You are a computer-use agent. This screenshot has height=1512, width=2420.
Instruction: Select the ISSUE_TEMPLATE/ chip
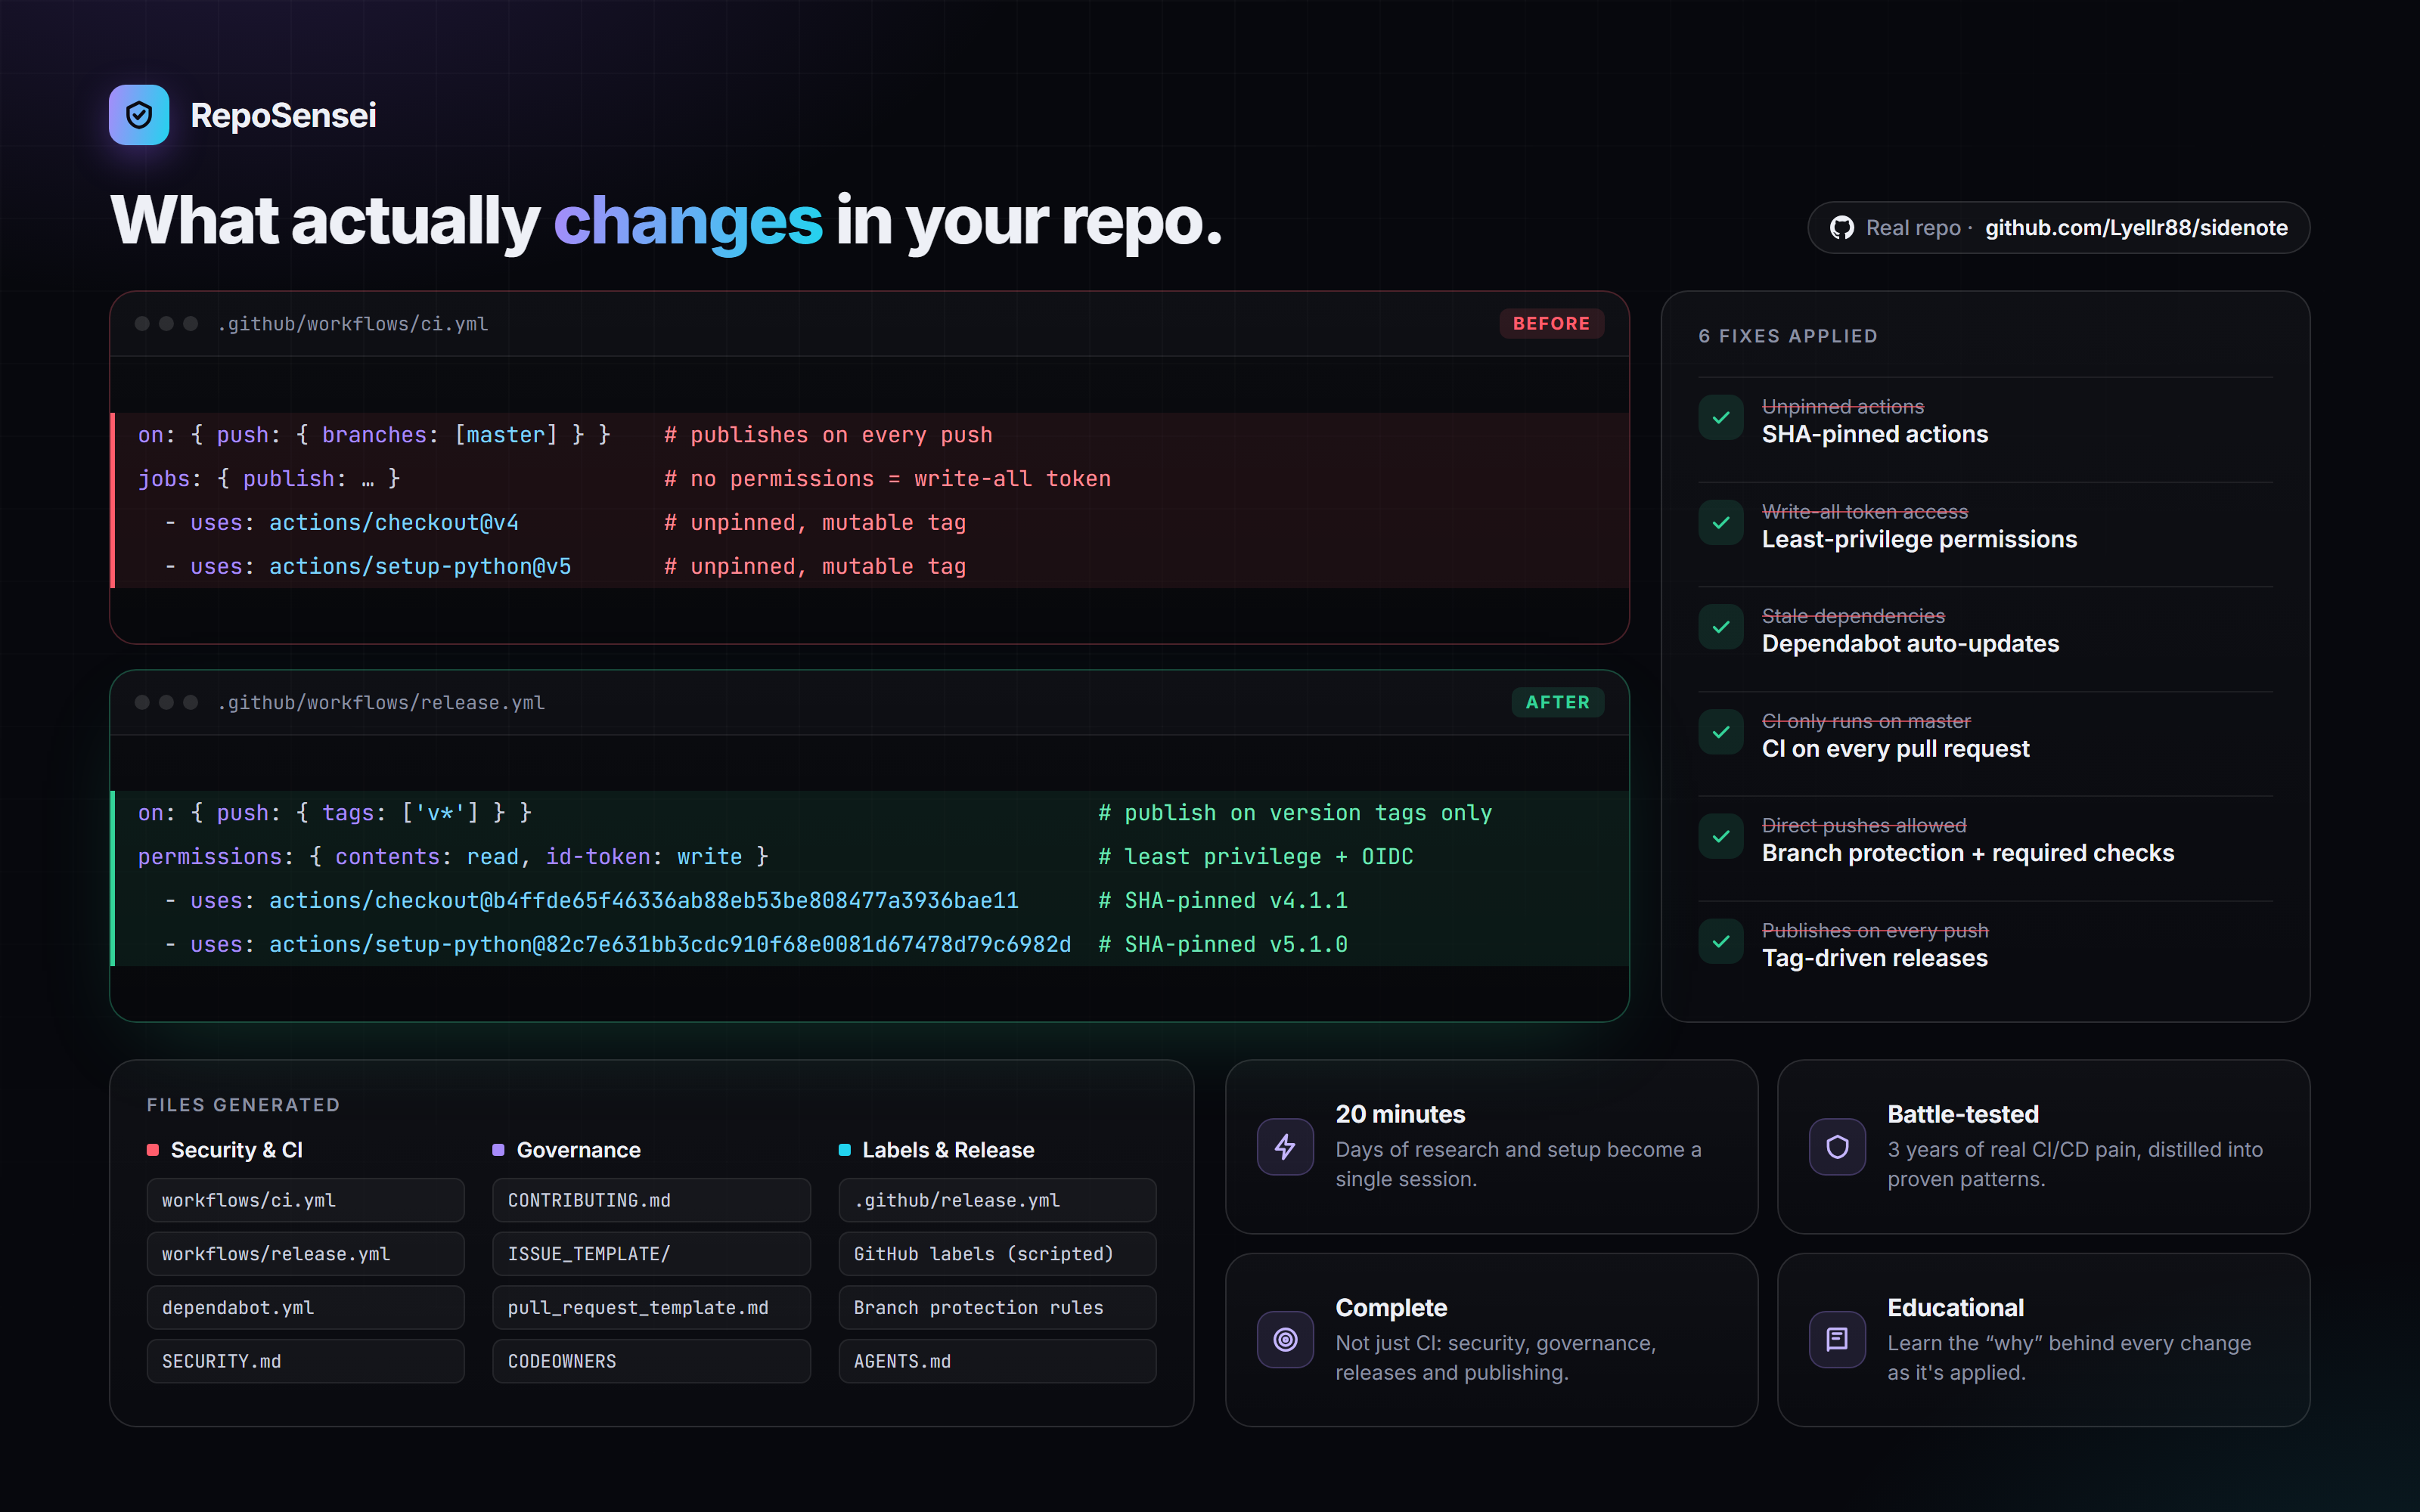(651, 1254)
